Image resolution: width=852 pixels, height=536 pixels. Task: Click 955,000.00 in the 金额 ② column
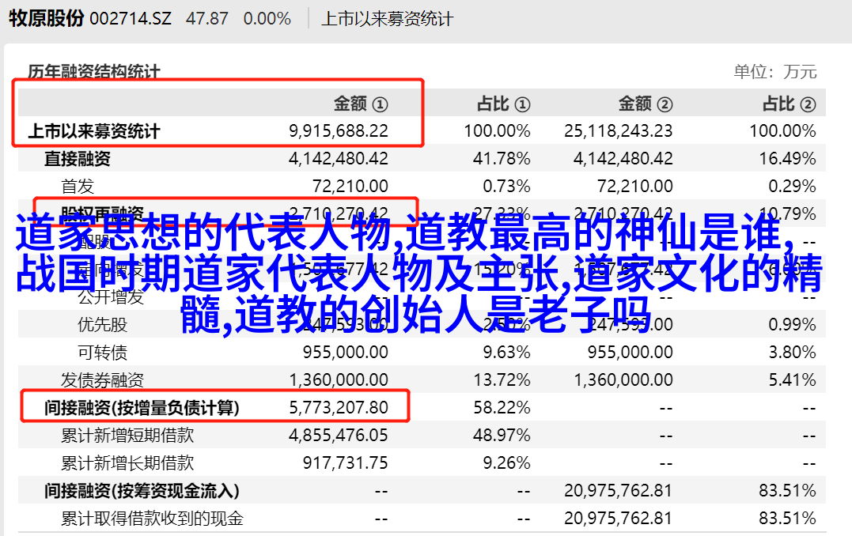pyautogui.click(x=630, y=353)
